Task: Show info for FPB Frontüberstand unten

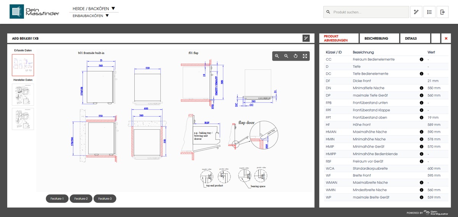Action: (421, 103)
